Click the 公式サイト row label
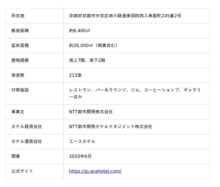The width and height of the screenshot is (220, 187). coord(22,171)
